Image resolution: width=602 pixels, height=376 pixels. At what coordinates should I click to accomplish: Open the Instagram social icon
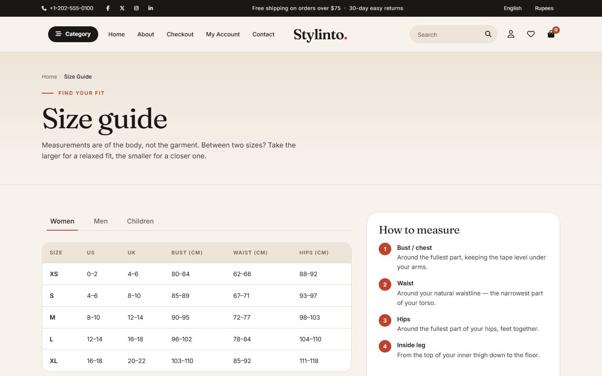click(136, 8)
